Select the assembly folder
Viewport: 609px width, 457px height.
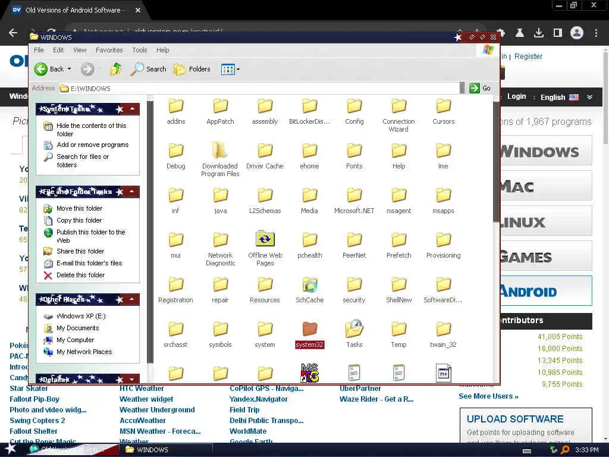(265, 112)
